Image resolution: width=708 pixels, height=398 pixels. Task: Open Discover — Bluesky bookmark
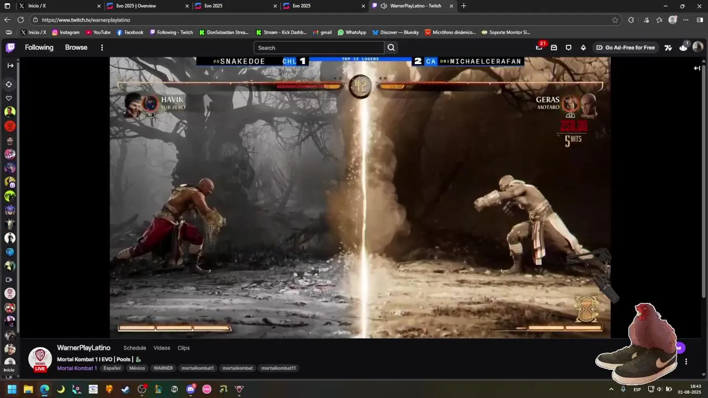coord(395,33)
